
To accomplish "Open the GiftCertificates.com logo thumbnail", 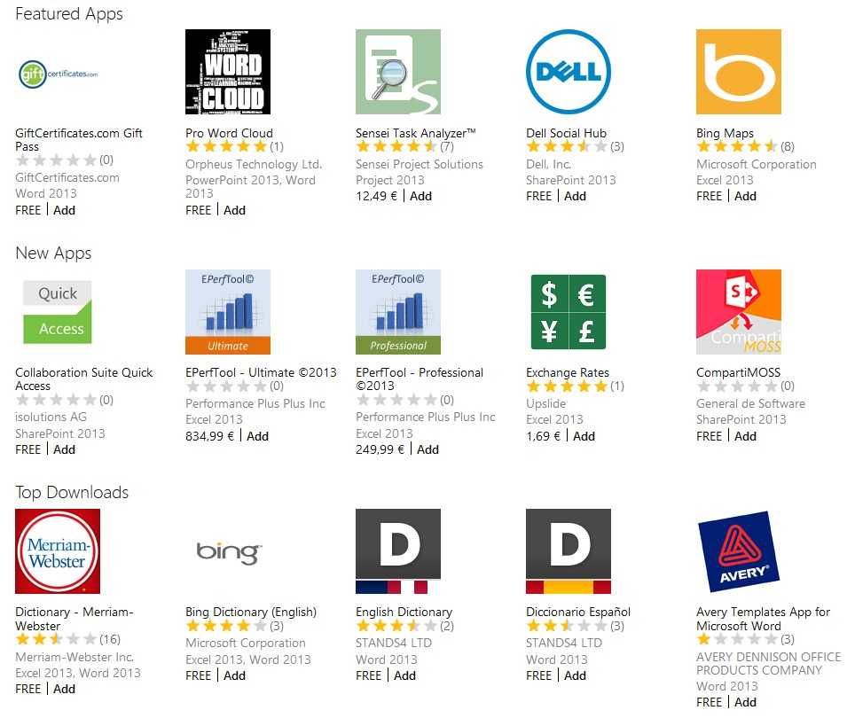I will point(58,74).
